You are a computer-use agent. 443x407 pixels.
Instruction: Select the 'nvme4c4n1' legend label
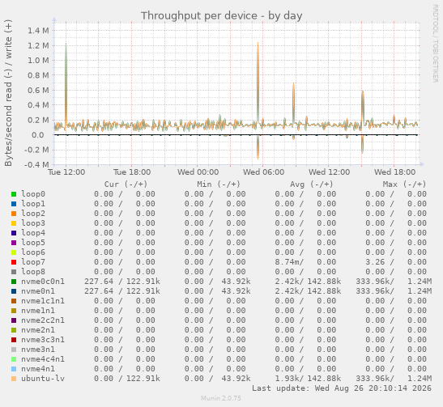point(43,359)
